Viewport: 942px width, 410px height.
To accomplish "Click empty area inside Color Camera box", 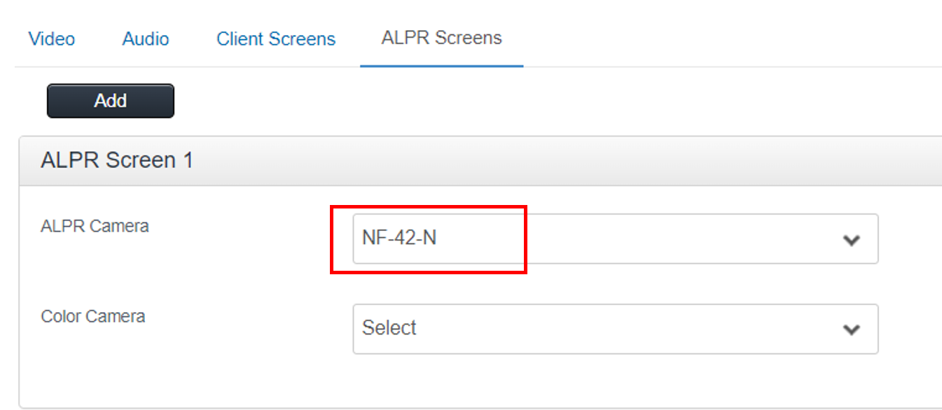I will (x=630, y=328).
